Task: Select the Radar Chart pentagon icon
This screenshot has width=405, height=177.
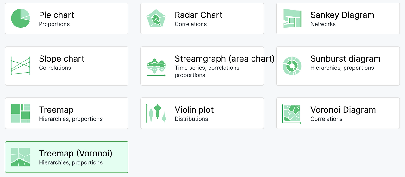Action: (156, 19)
